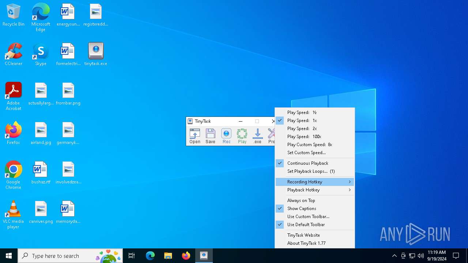
Task: Enable Always on Top option
Action: point(315,201)
